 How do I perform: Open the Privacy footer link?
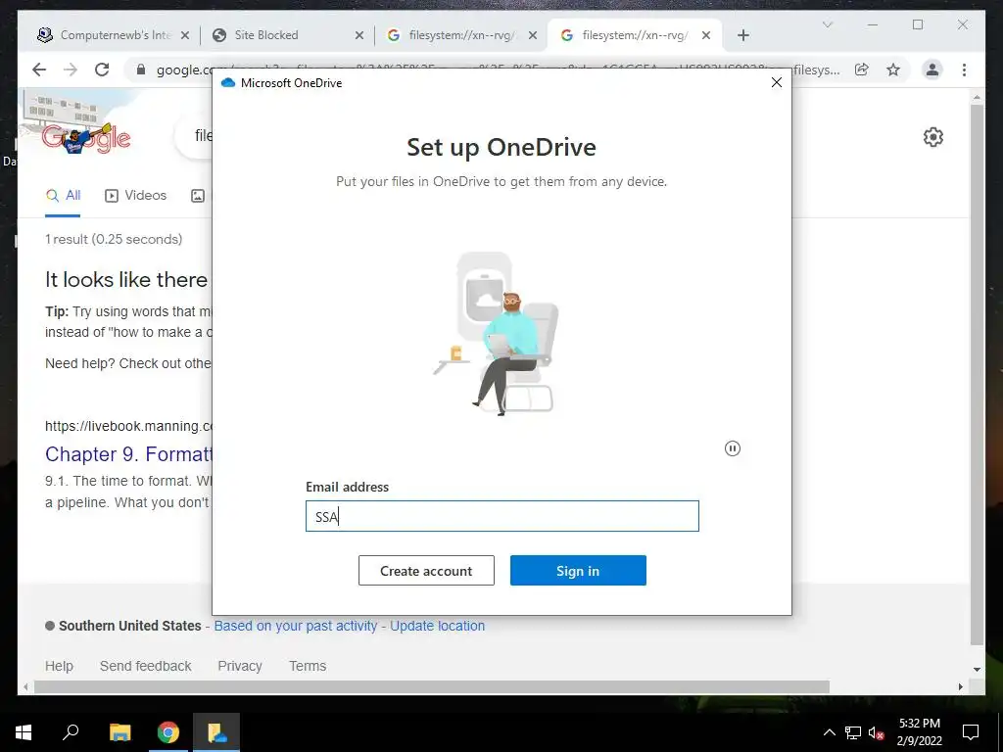click(x=240, y=666)
